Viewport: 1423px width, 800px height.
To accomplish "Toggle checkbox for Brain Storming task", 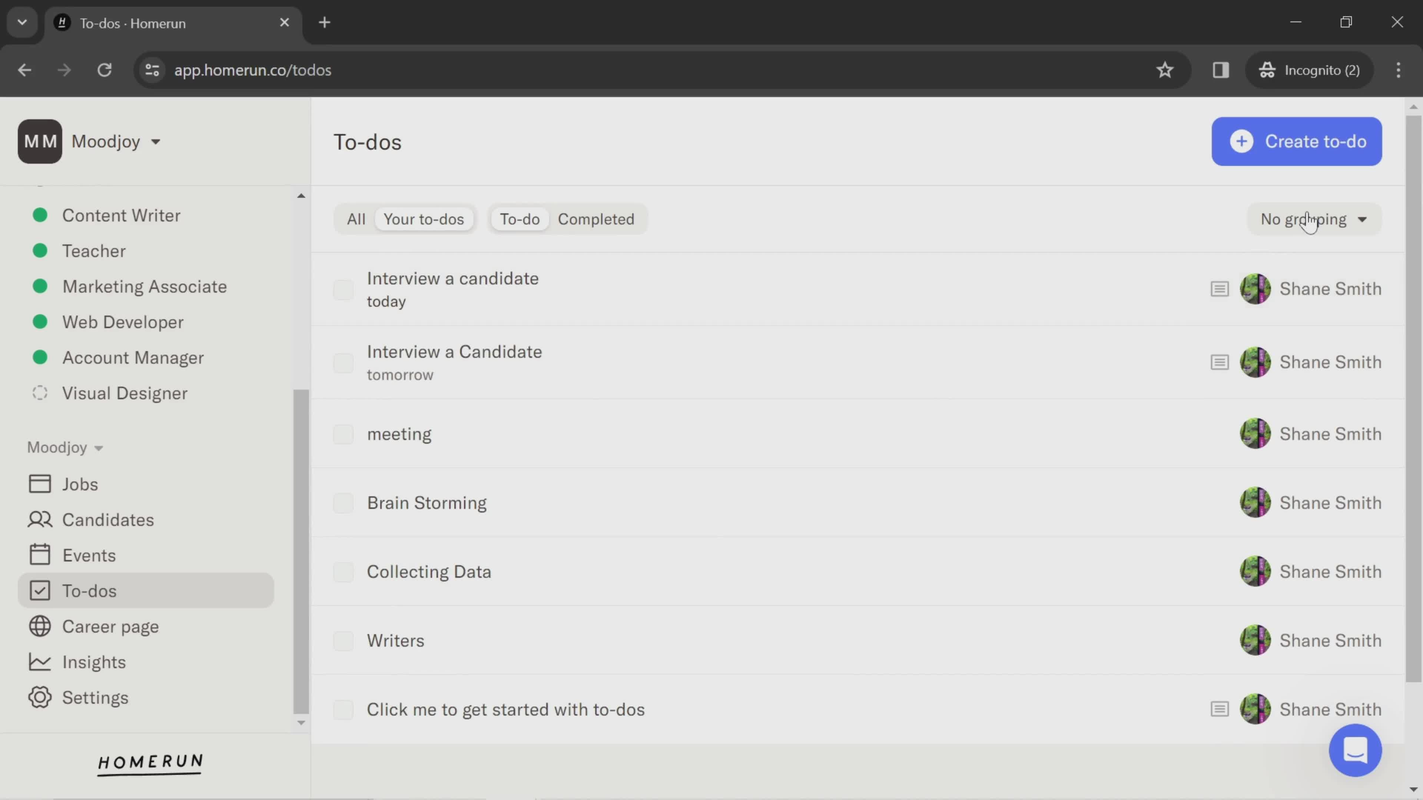I will tap(343, 502).
